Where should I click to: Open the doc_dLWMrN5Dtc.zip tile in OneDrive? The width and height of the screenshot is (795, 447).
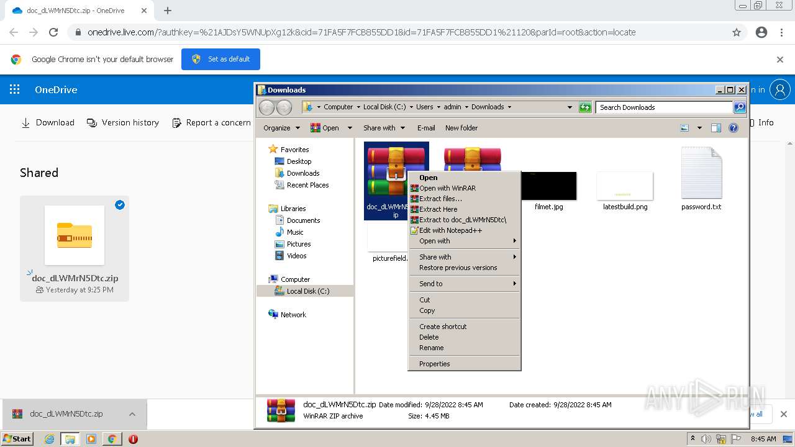(75, 248)
